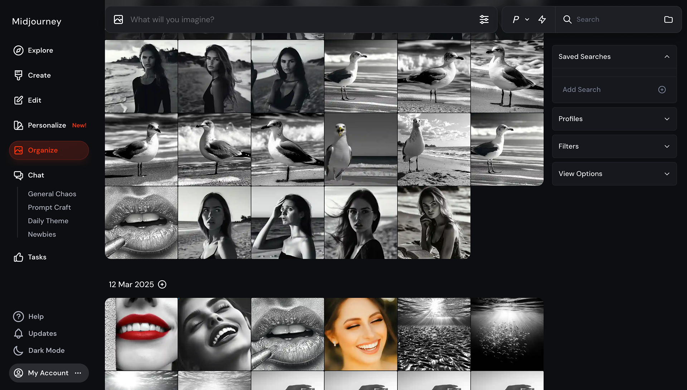Expand the Profiles panel
687x390 pixels.
614,119
